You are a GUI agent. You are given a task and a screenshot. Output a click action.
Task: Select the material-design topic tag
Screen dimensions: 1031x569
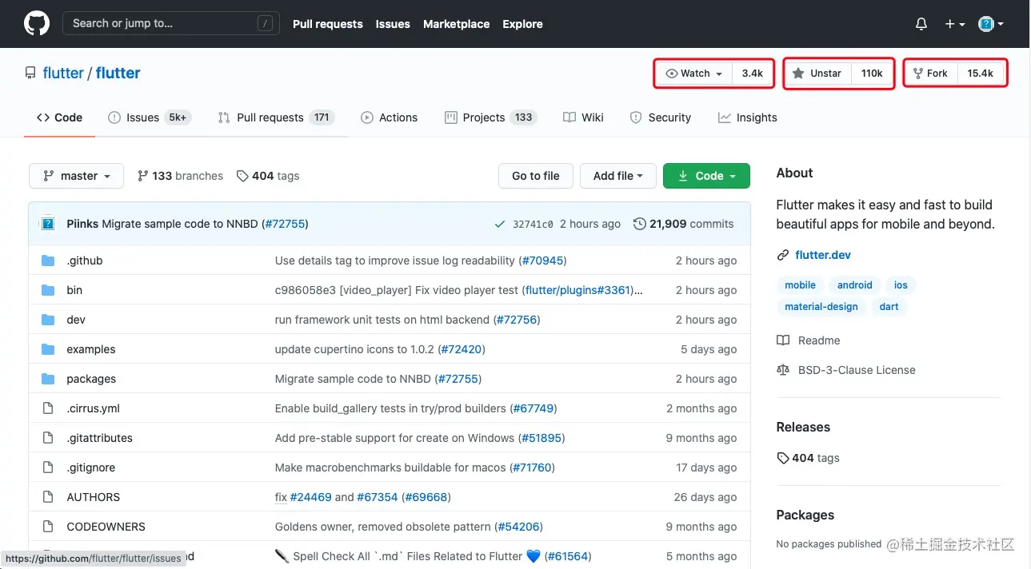[x=821, y=307]
